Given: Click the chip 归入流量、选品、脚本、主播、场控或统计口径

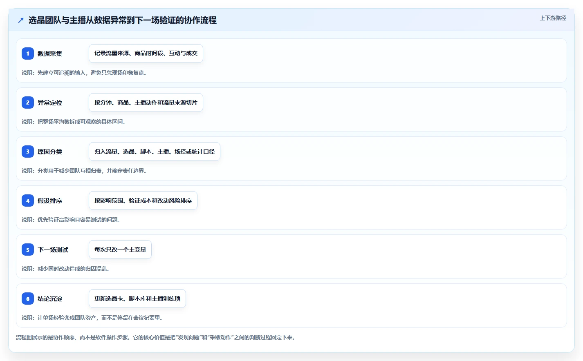Looking at the screenshot, I should 155,152.
